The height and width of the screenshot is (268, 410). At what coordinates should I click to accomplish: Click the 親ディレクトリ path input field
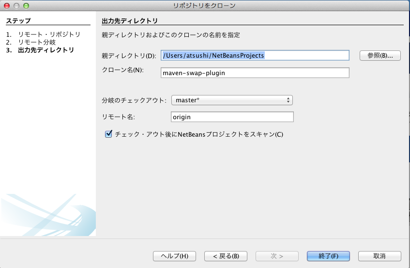[255, 55]
